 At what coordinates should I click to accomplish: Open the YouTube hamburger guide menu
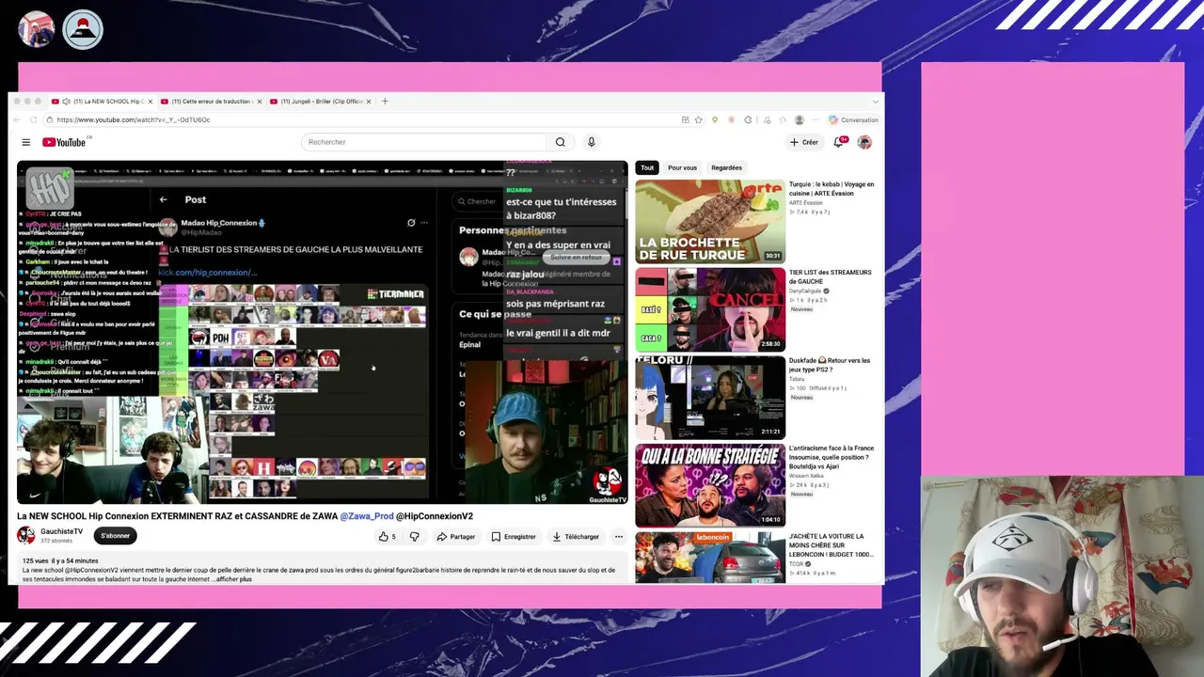tap(26, 142)
